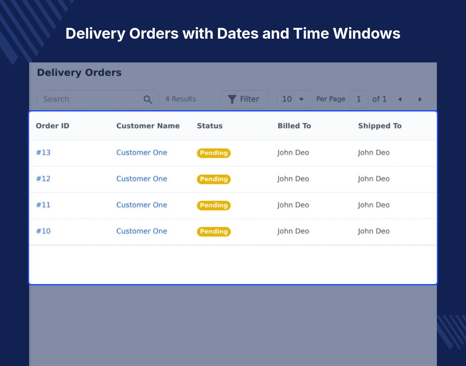This screenshot has height=366, width=466.
Task: Go to previous page arrow
Action: click(x=400, y=99)
